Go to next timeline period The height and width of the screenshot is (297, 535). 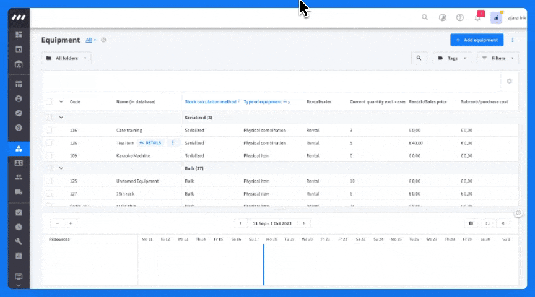[303, 223]
